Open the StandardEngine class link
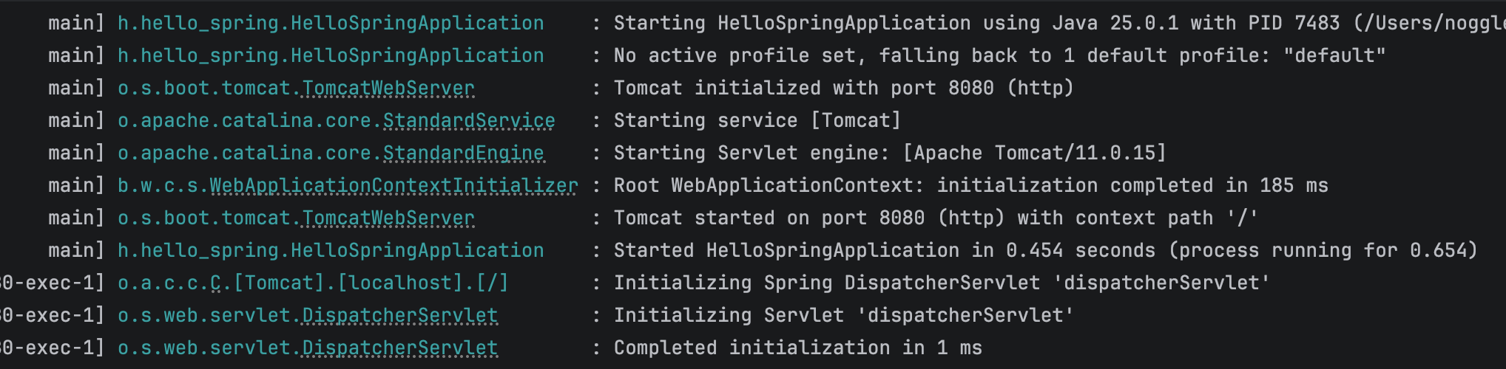Image resolution: width=1506 pixels, height=369 pixels. click(463, 153)
